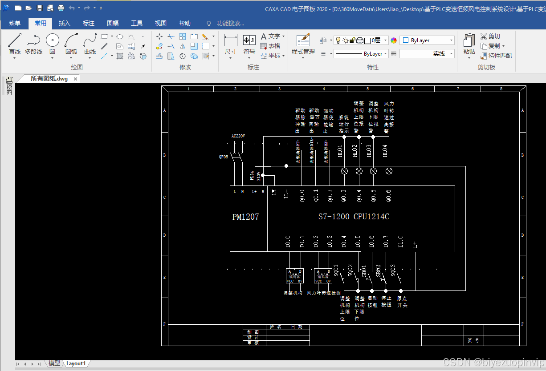Switch to the 模型 model space tab
546x371 pixels.
[x=54, y=363]
